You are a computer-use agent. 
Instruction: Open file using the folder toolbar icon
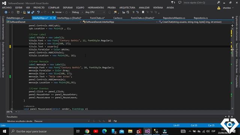point(24,12)
